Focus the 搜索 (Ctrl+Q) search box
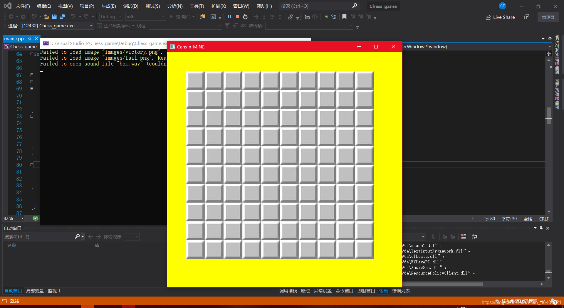The width and height of the screenshot is (564, 308). [319, 6]
